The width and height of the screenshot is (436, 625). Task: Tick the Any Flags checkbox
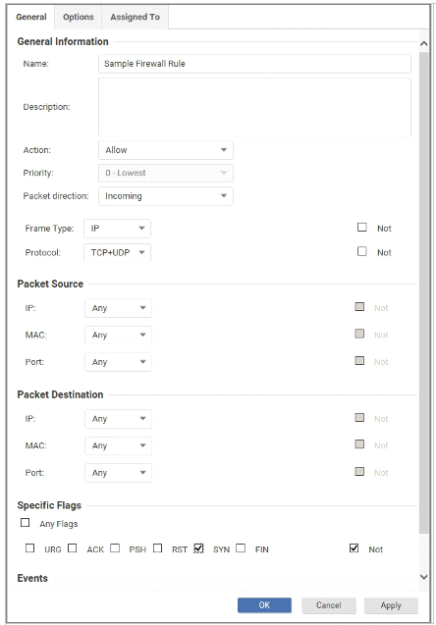pos(26,523)
